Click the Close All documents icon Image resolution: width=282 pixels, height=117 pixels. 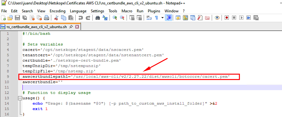click(x=39, y=18)
